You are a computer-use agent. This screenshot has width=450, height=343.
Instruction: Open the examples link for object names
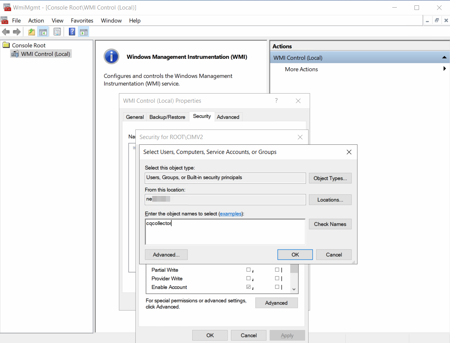231,214
